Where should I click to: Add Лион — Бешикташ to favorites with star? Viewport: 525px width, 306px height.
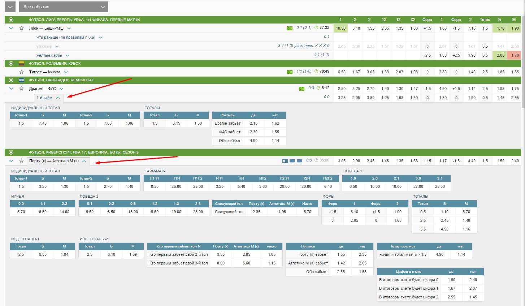point(21,28)
